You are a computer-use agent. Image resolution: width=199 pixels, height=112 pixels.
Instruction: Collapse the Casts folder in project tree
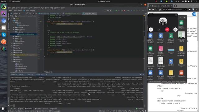tap(14, 23)
